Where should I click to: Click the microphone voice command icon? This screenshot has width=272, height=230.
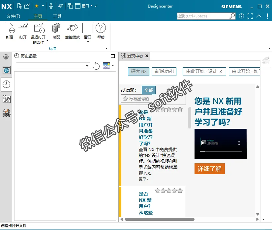coord(51,6)
